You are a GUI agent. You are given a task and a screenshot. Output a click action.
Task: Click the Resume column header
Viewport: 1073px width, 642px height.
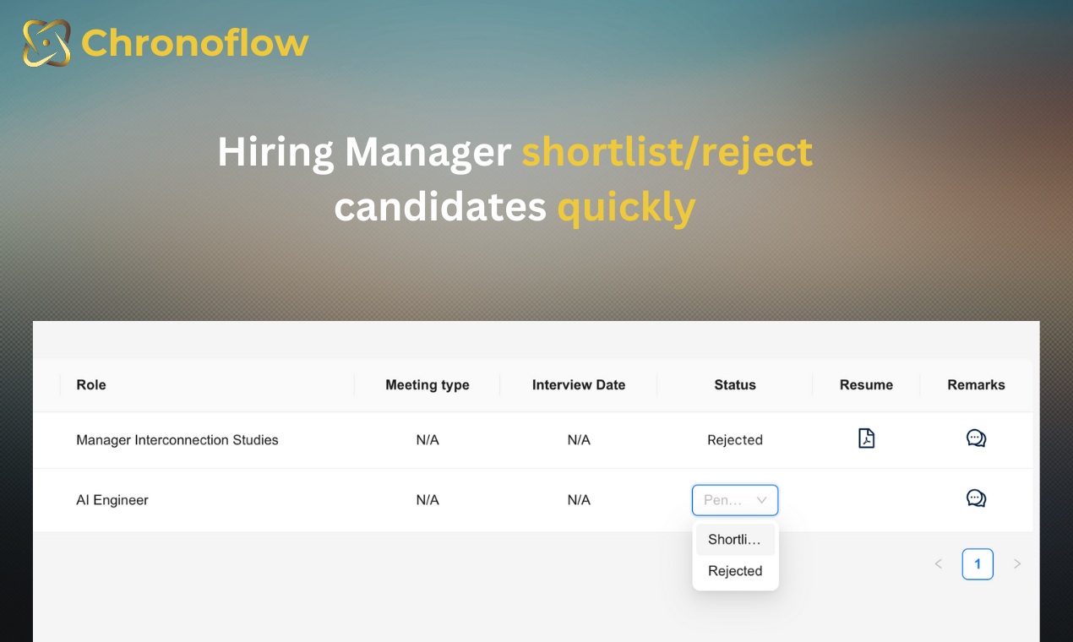pyautogui.click(x=866, y=384)
